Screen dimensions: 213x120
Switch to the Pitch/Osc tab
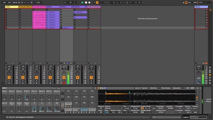point(153,88)
